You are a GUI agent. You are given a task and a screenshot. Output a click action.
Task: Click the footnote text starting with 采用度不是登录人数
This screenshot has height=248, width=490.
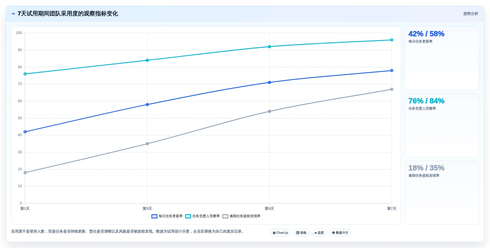128,231
